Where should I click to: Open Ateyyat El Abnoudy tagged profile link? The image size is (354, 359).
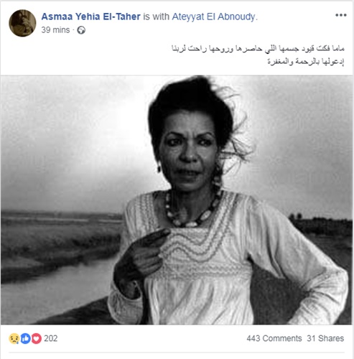click(213, 17)
